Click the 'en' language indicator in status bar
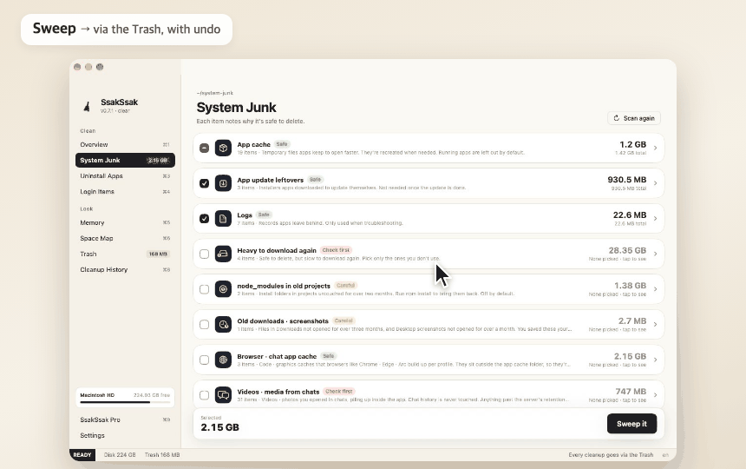This screenshot has width=746, height=469. 665,455
